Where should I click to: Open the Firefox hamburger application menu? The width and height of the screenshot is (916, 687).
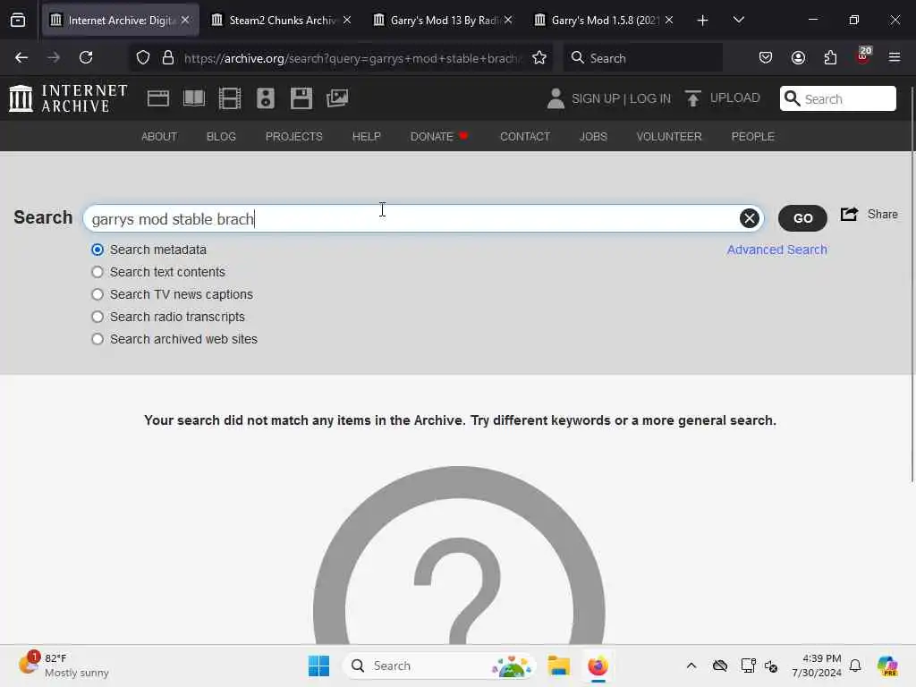tap(895, 57)
